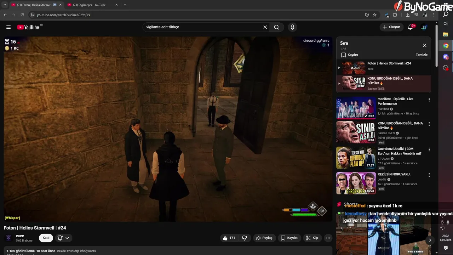Open the manifest - Öpücük thumbnail
This screenshot has height=255, width=453.
coord(356,108)
